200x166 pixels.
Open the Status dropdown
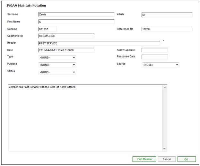57,72
